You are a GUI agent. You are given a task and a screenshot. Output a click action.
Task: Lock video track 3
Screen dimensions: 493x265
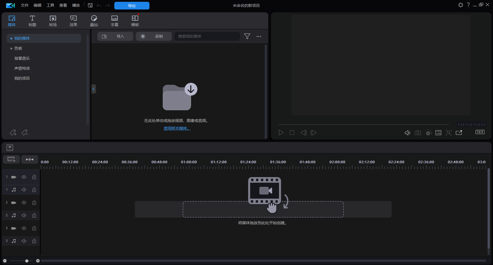[34, 228]
